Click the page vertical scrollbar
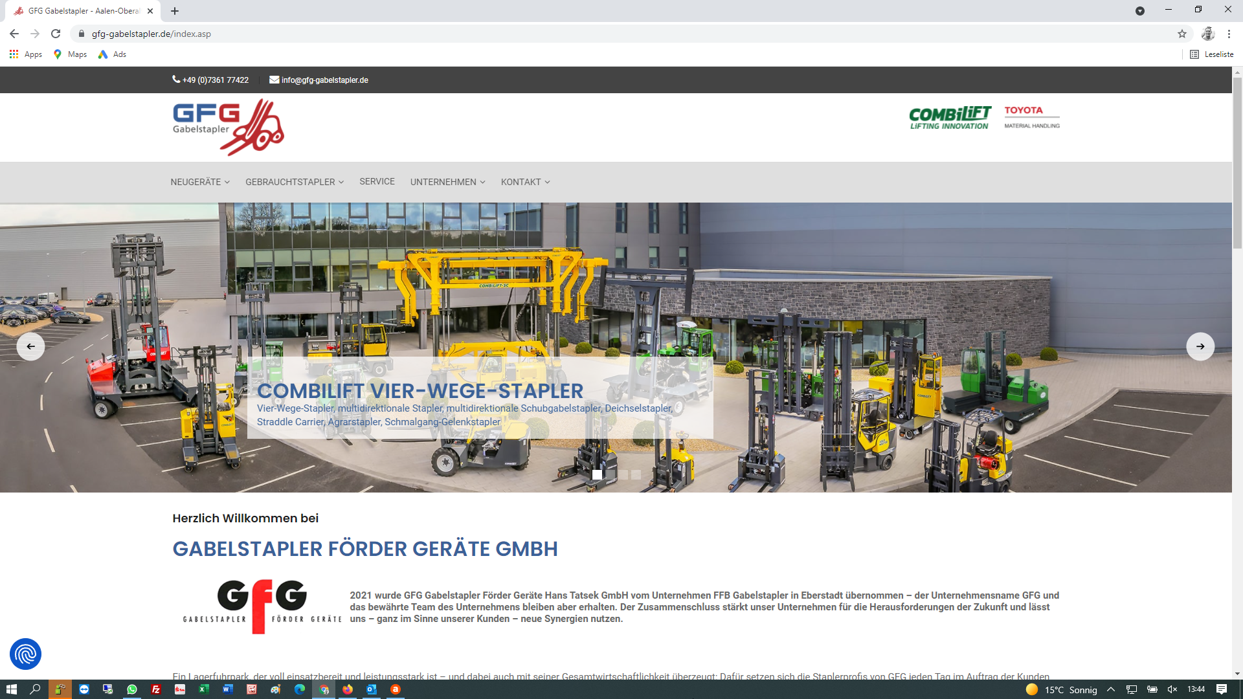This screenshot has width=1243, height=699. pyautogui.click(x=1237, y=162)
